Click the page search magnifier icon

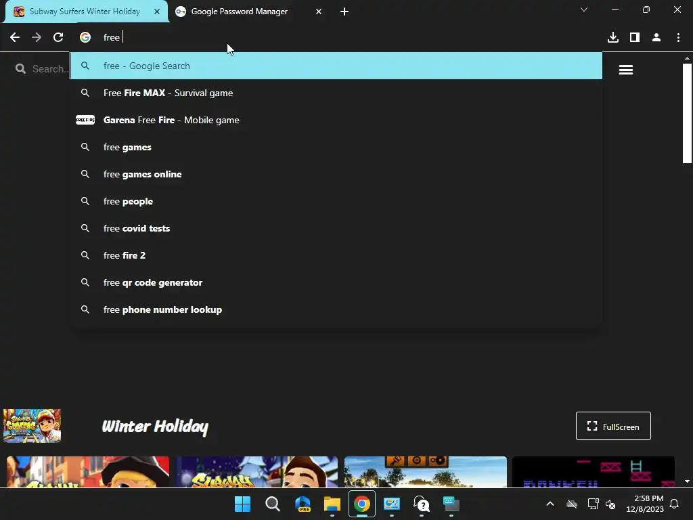click(x=20, y=68)
